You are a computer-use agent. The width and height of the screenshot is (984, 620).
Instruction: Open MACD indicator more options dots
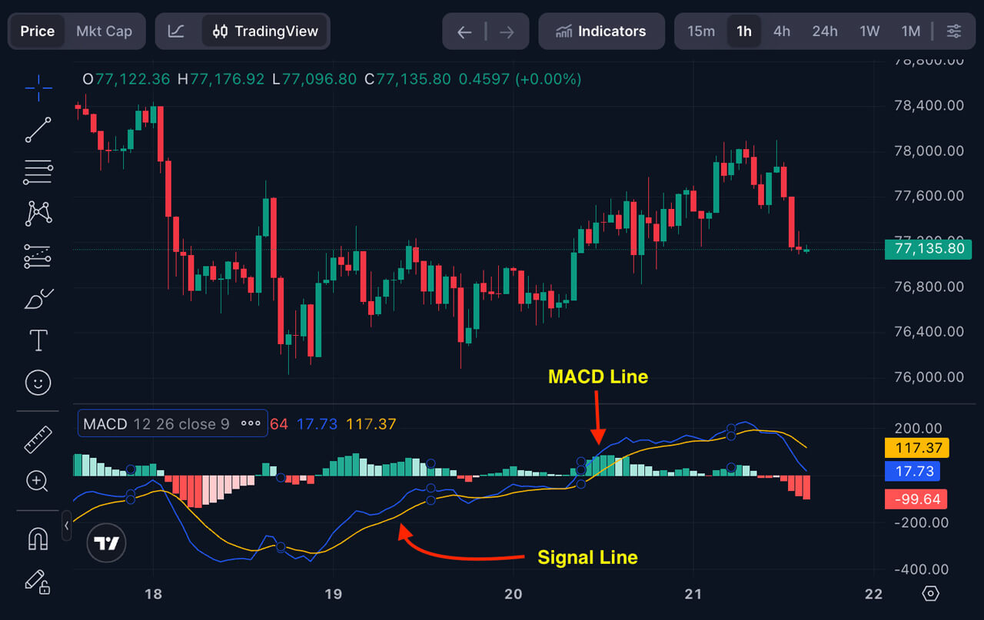pyautogui.click(x=251, y=423)
